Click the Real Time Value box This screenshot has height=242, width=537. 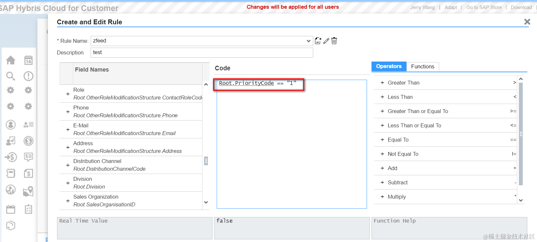click(135, 228)
